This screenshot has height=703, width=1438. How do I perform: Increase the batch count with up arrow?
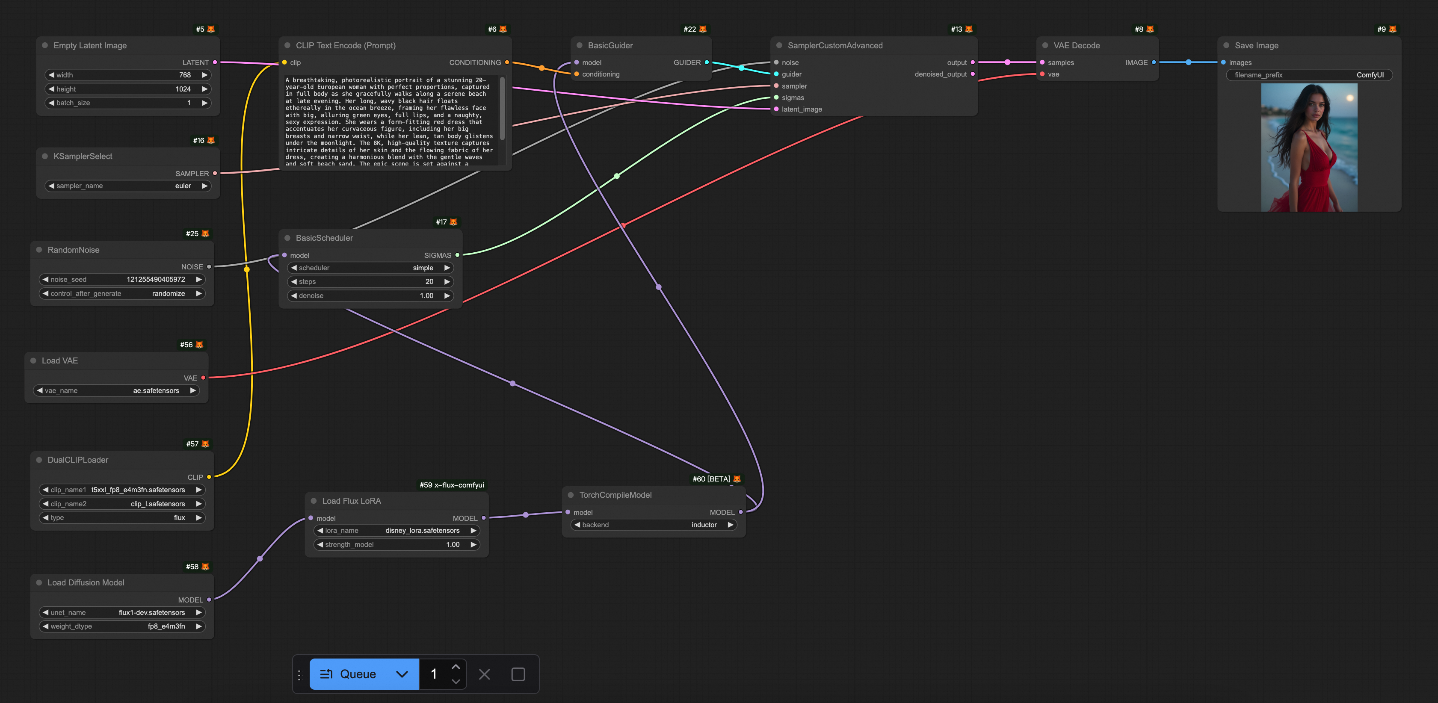(456, 667)
